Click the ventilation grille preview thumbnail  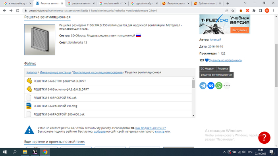click(x=40, y=40)
